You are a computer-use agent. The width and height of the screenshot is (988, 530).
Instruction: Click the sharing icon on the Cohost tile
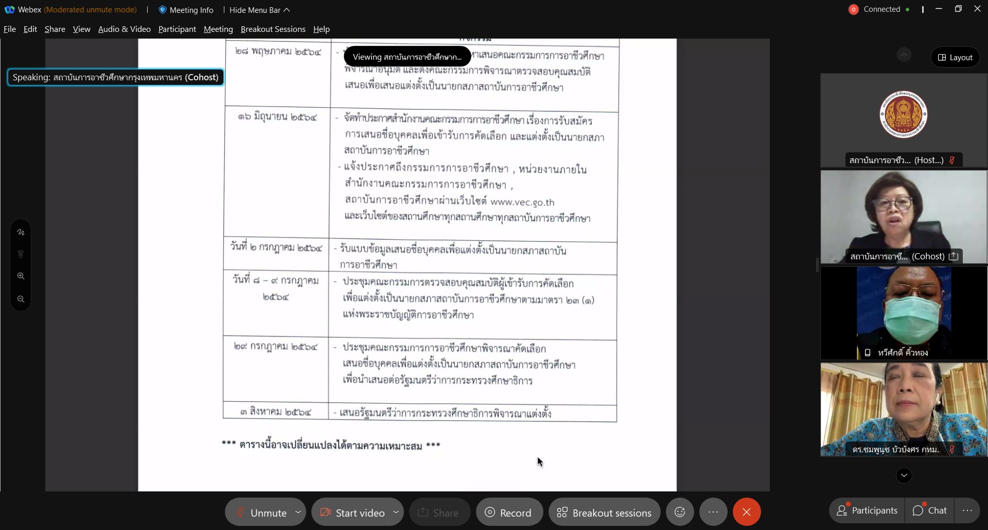pyautogui.click(x=954, y=256)
